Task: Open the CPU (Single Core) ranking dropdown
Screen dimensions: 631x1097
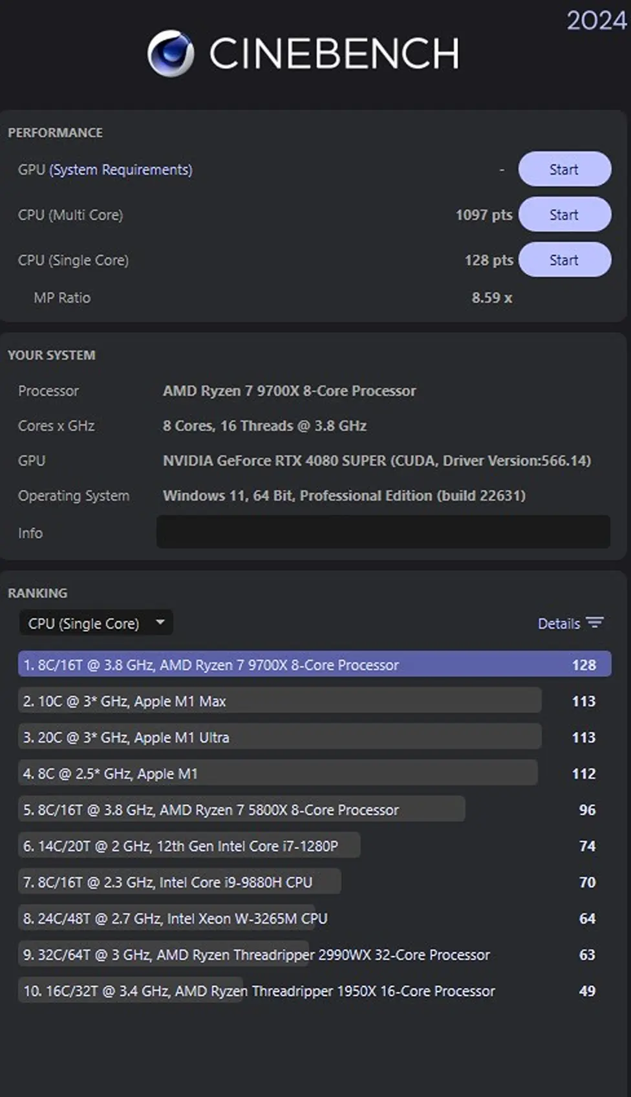Action: (x=96, y=624)
